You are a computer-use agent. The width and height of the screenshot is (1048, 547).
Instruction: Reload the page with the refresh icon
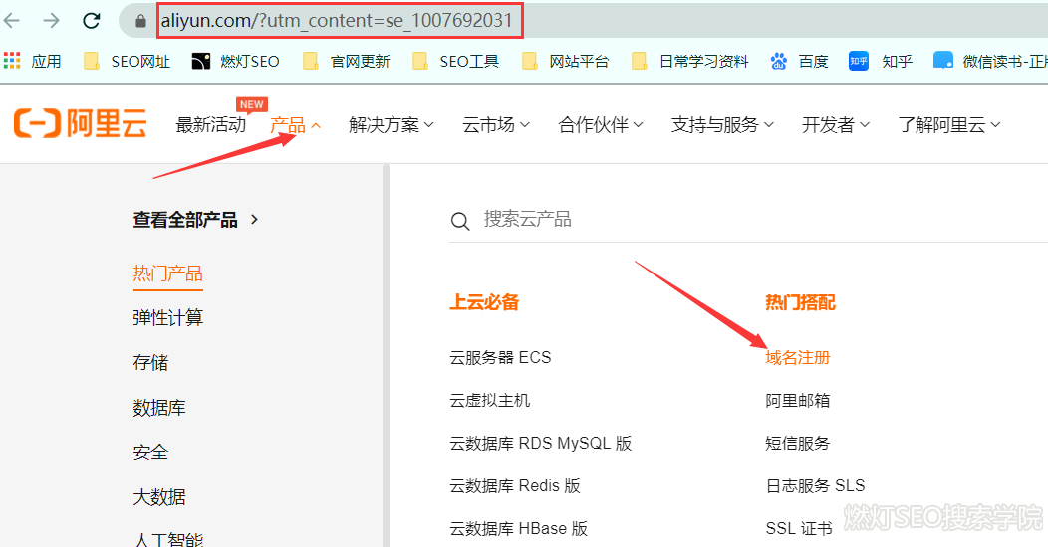92,21
